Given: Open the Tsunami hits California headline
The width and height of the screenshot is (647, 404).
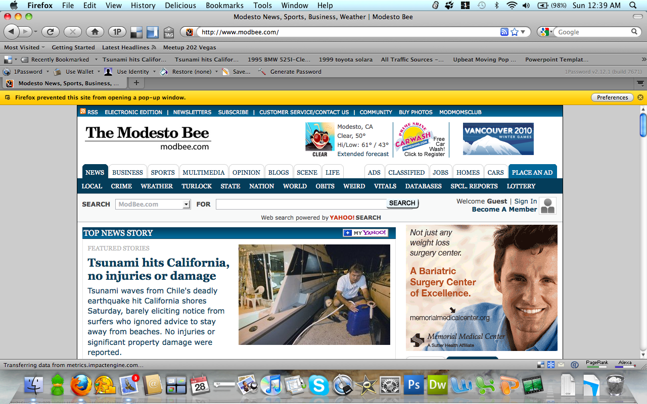Looking at the screenshot, I should (x=158, y=269).
